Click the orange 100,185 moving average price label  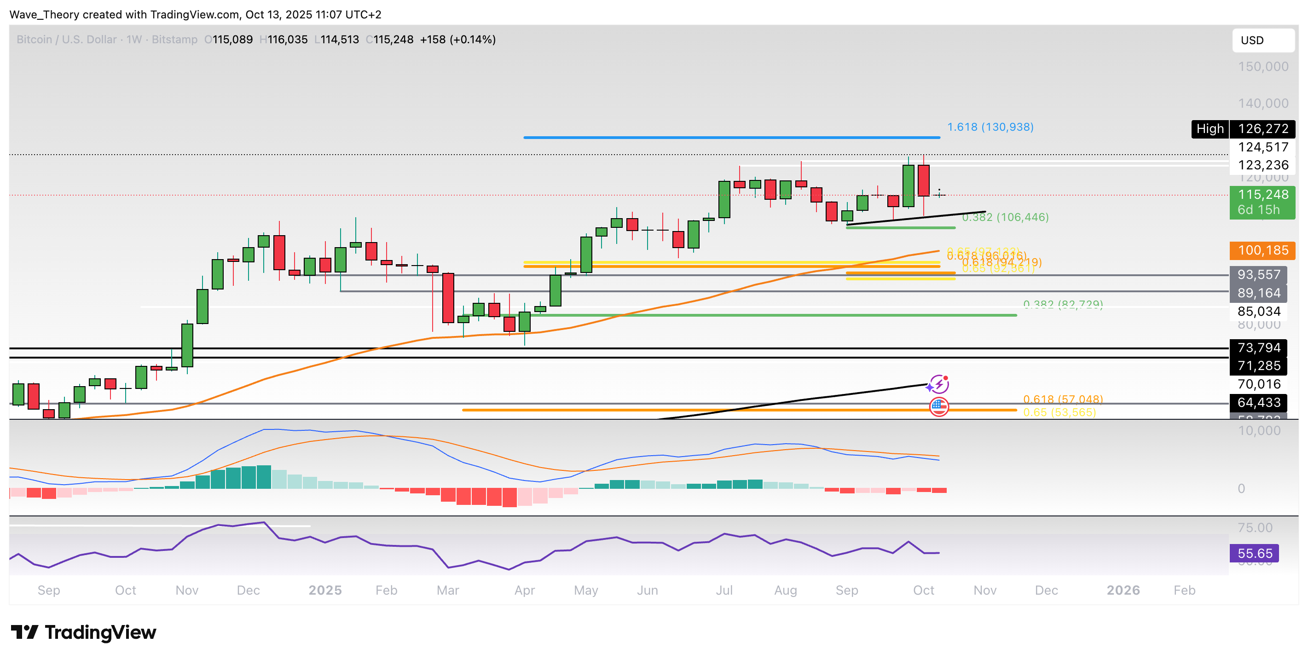pos(1263,250)
